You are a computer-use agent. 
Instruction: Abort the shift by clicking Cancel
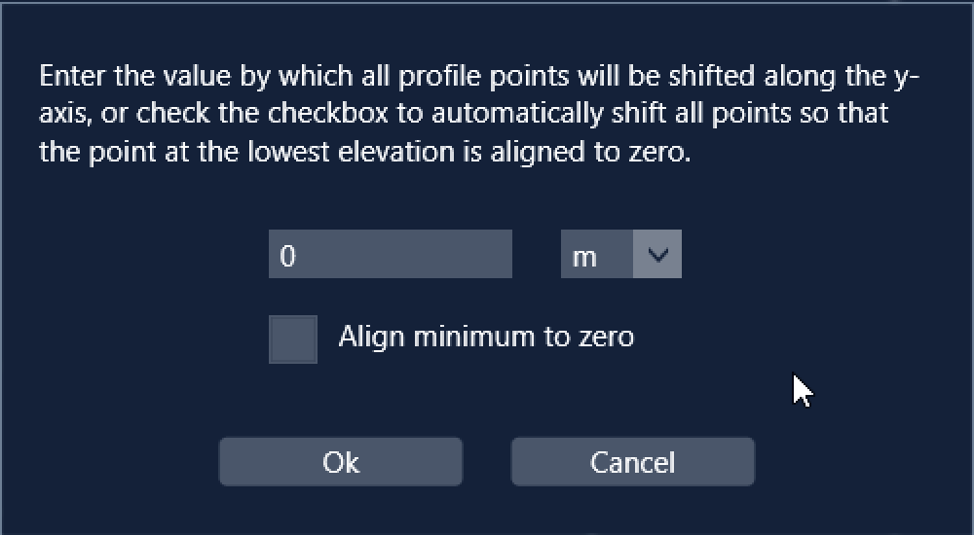632,462
